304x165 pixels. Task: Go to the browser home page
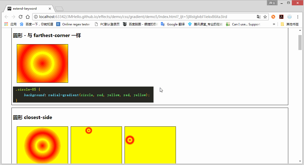[28, 17]
